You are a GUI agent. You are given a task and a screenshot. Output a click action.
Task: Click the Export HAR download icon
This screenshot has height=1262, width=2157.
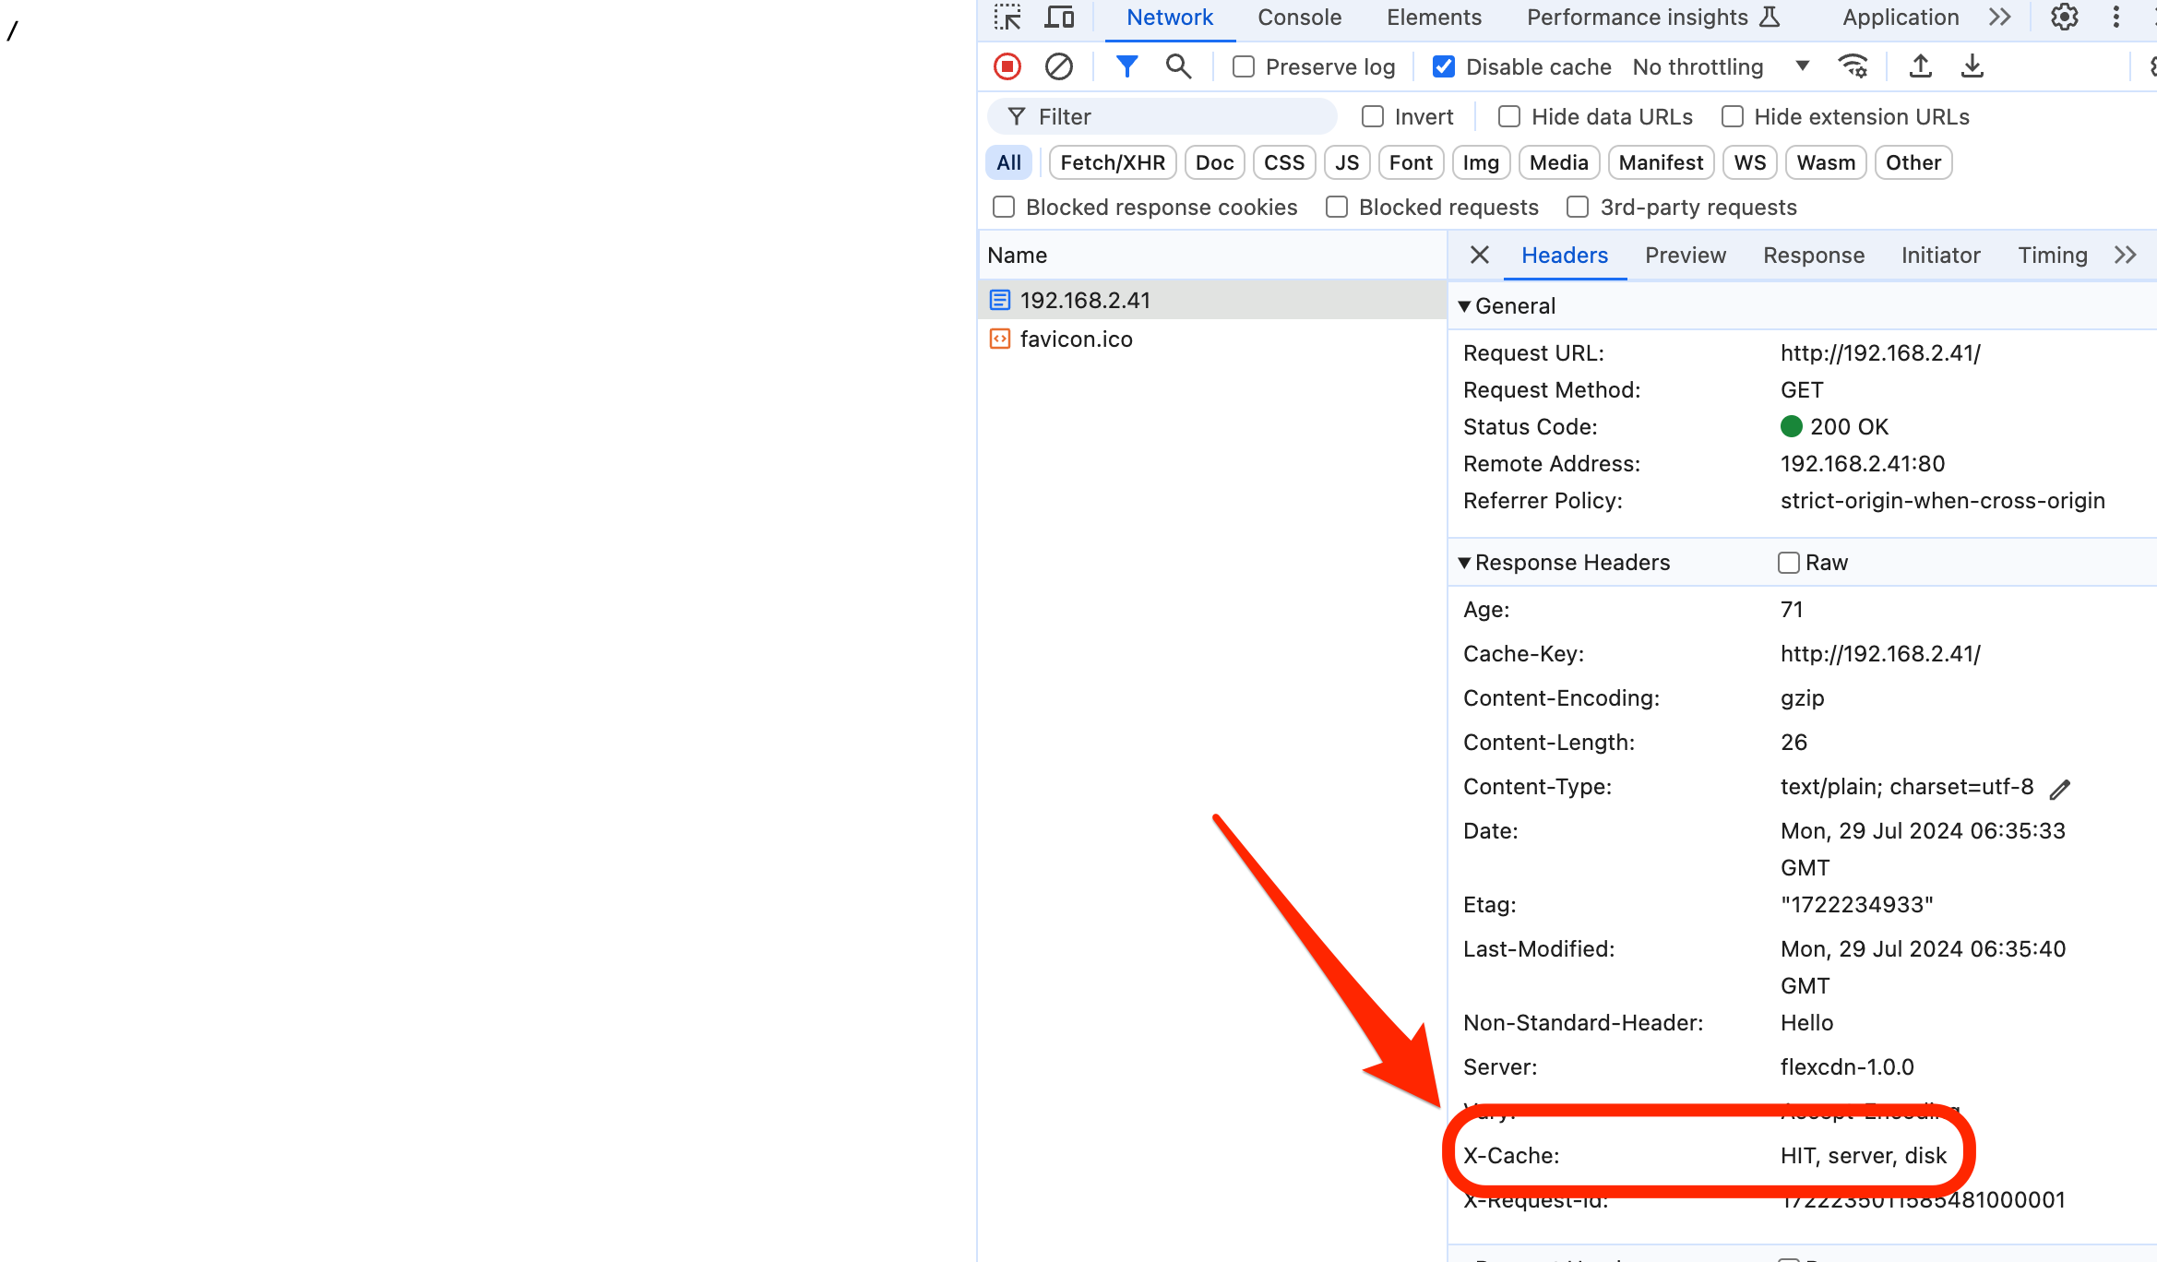1972,66
